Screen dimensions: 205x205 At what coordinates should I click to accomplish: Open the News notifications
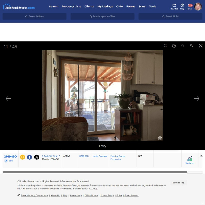[x=189, y=6]
